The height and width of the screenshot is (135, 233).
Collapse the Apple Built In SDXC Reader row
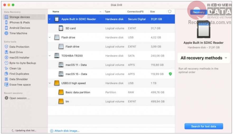click(50, 19)
